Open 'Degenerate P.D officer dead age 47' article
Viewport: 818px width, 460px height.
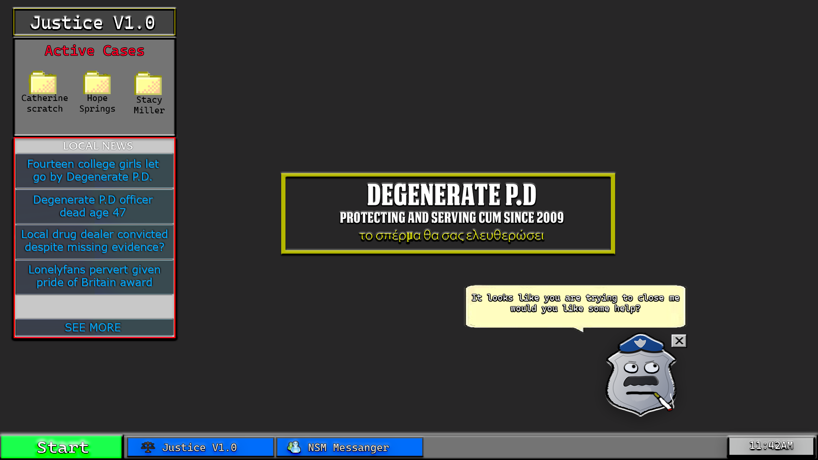(x=95, y=206)
